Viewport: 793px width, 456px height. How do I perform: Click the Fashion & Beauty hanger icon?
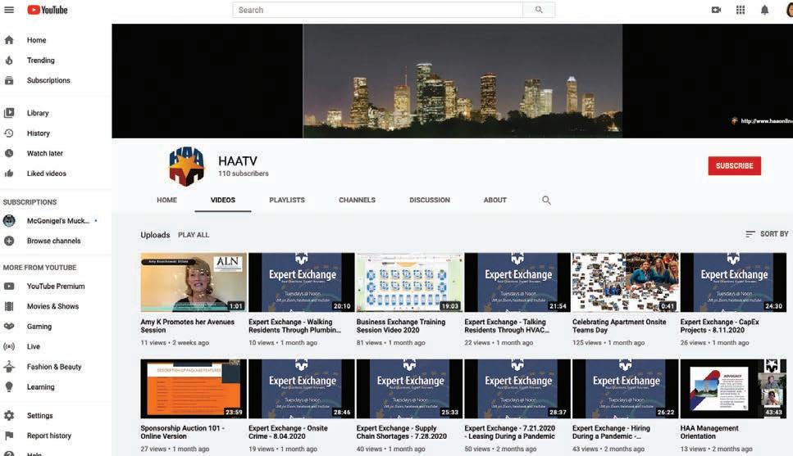point(9,367)
